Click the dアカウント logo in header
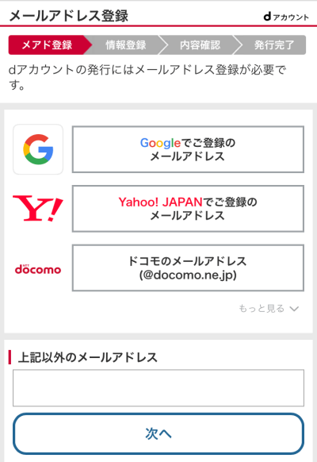This screenshot has width=317, height=462. pyautogui.click(x=286, y=17)
